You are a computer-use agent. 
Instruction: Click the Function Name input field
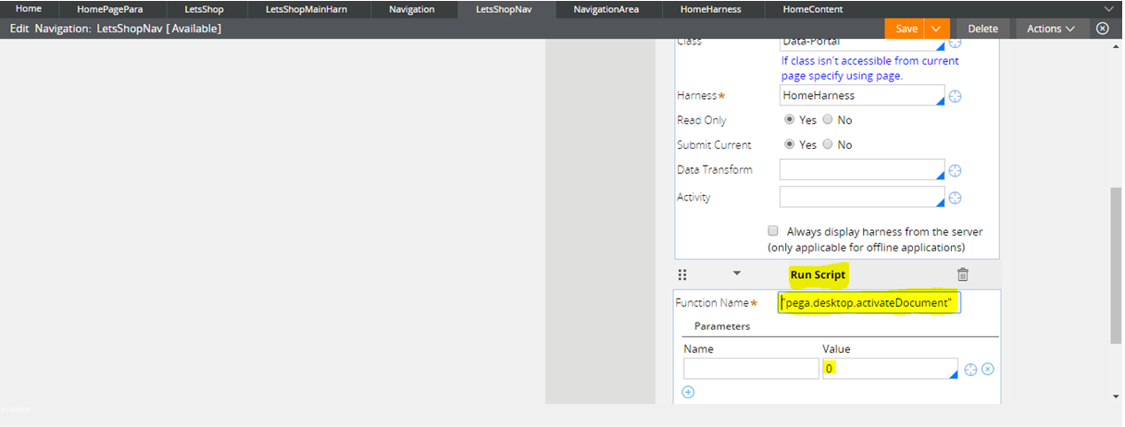click(x=869, y=303)
